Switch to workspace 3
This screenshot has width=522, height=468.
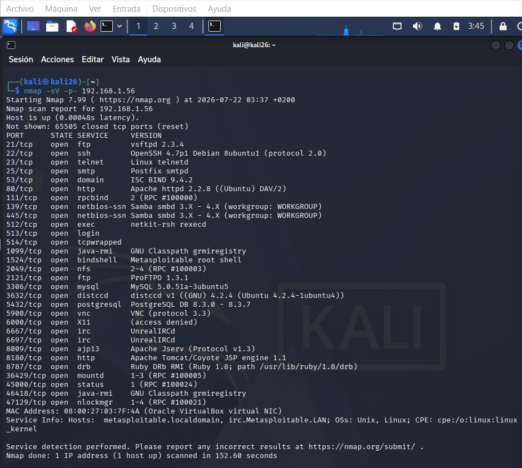coord(174,26)
